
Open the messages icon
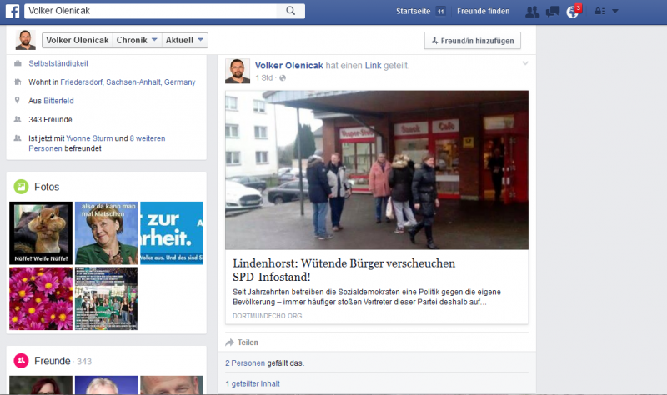552,12
